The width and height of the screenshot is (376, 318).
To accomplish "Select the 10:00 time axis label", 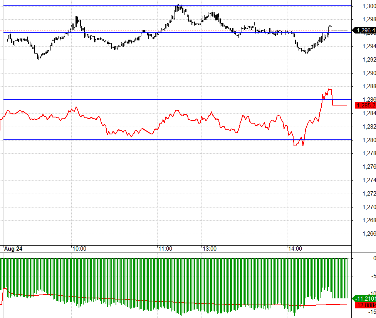I will tap(79, 249).
